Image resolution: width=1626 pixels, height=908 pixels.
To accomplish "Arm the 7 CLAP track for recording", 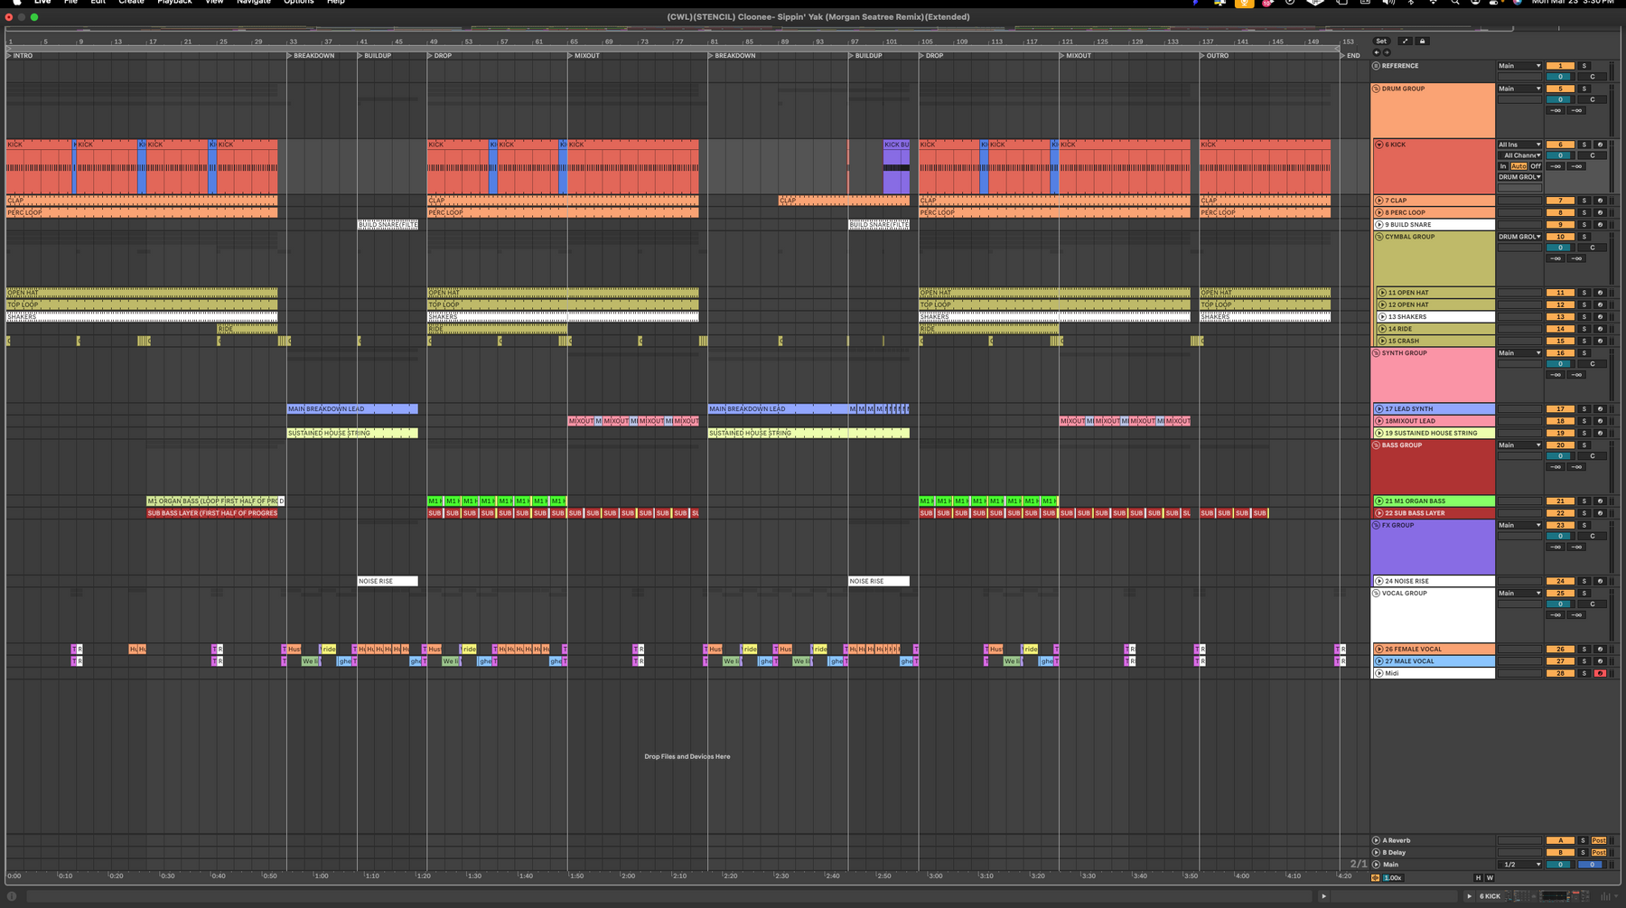I will pyautogui.click(x=1600, y=201).
